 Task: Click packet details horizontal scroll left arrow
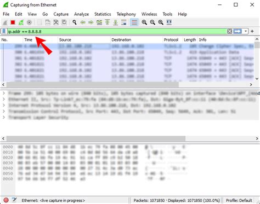(x=3, y=138)
